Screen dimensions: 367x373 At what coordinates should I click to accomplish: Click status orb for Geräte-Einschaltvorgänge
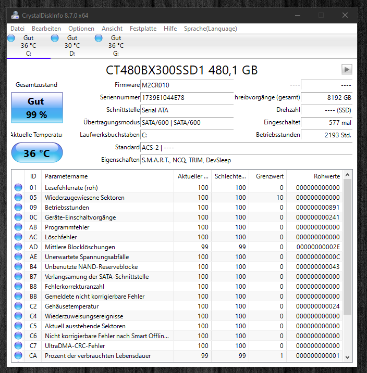click(x=18, y=217)
